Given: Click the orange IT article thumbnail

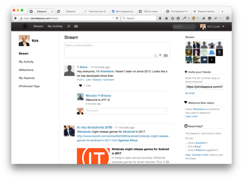Looking at the screenshot, I should coord(93,156).
